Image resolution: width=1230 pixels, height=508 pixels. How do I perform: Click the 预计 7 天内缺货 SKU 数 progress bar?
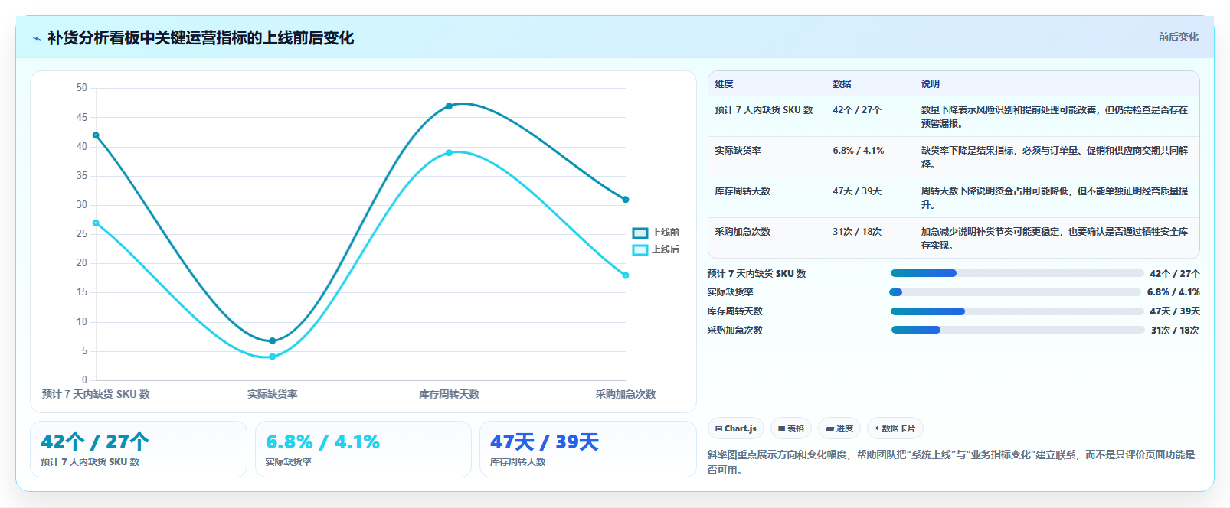(x=1016, y=273)
